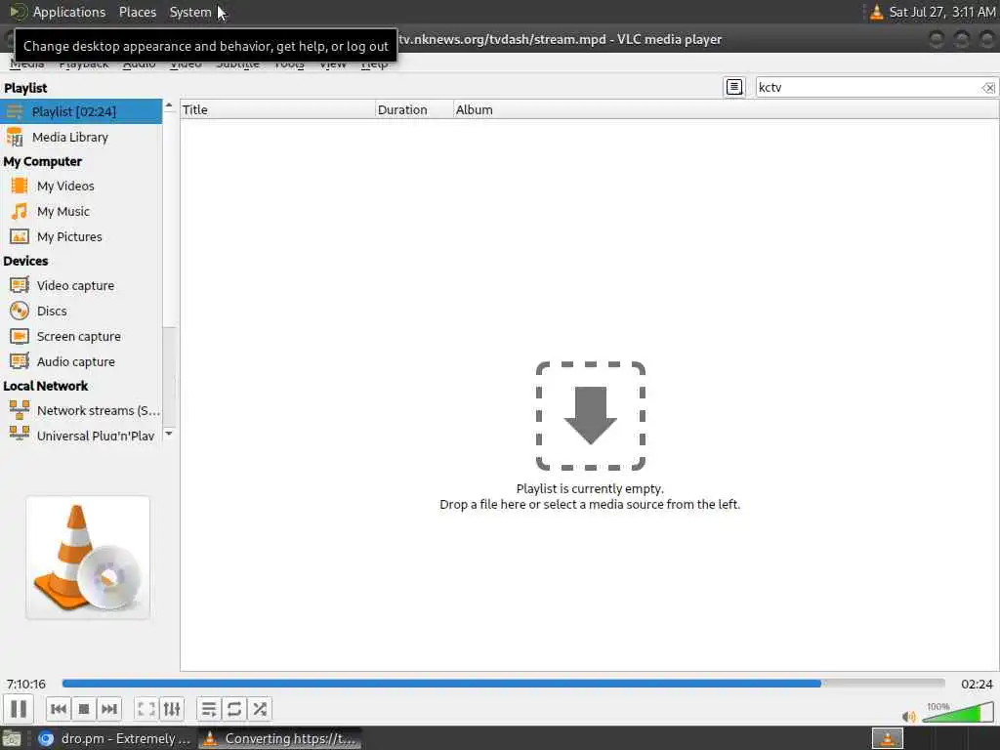Screen dimensions: 1000x750
Task: Clear the kctv search text
Action: [x=988, y=87]
